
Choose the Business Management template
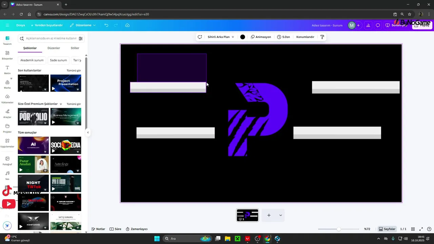tap(66, 117)
